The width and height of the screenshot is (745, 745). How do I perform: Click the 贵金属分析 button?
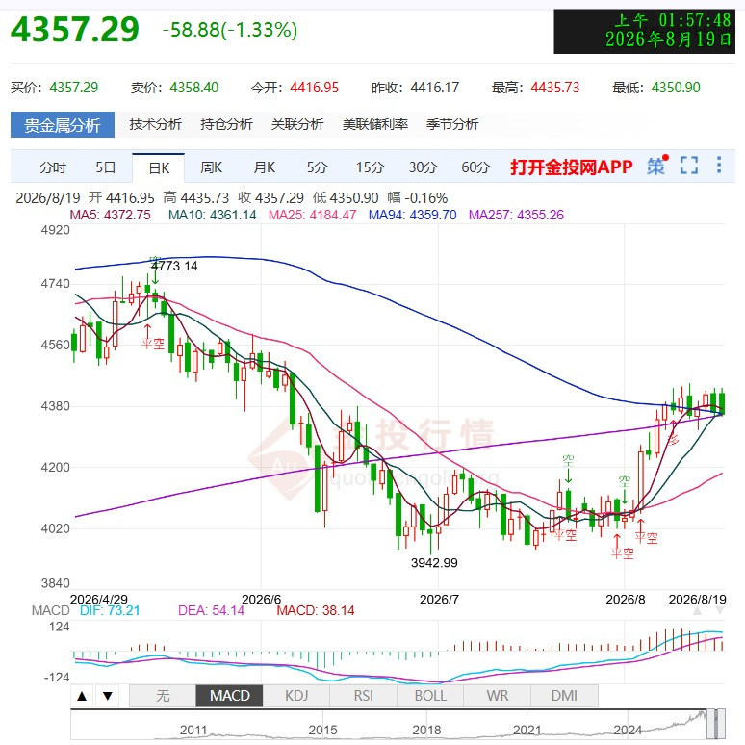(x=63, y=125)
